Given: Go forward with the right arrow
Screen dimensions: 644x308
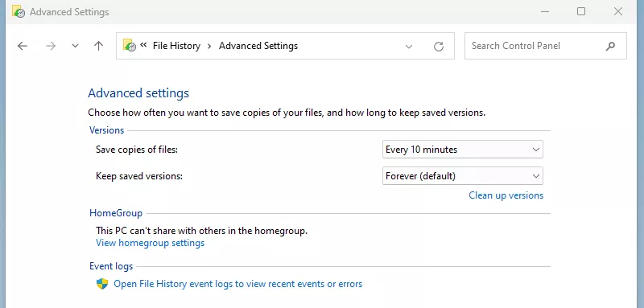Looking at the screenshot, I should (x=51, y=46).
